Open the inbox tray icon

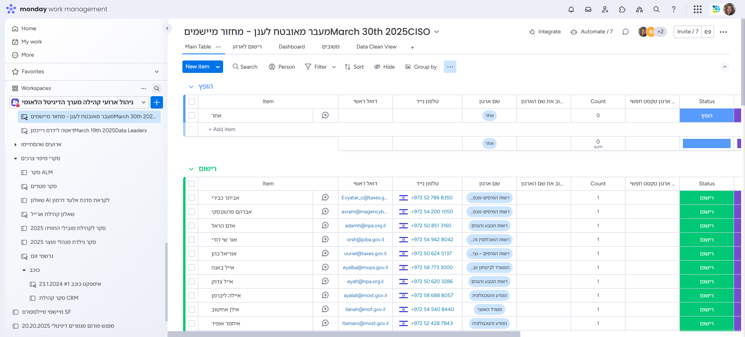588,9
